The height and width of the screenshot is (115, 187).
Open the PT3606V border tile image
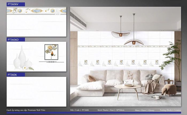37,22
